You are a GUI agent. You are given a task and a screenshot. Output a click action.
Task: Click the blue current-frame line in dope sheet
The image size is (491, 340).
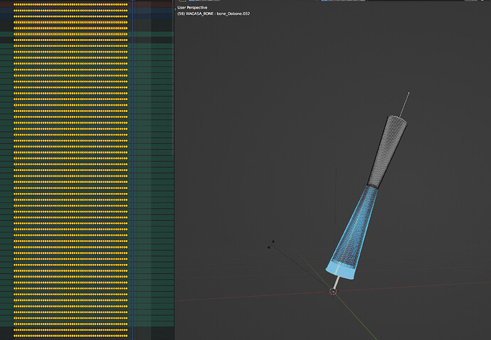pos(133,170)
